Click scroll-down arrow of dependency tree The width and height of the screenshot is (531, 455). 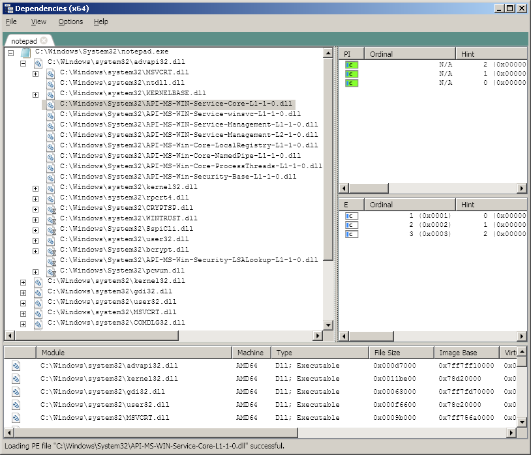(328, 325)
